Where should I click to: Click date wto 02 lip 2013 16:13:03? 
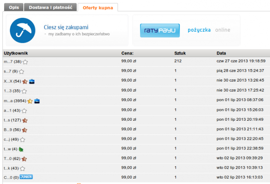point(240,177)
